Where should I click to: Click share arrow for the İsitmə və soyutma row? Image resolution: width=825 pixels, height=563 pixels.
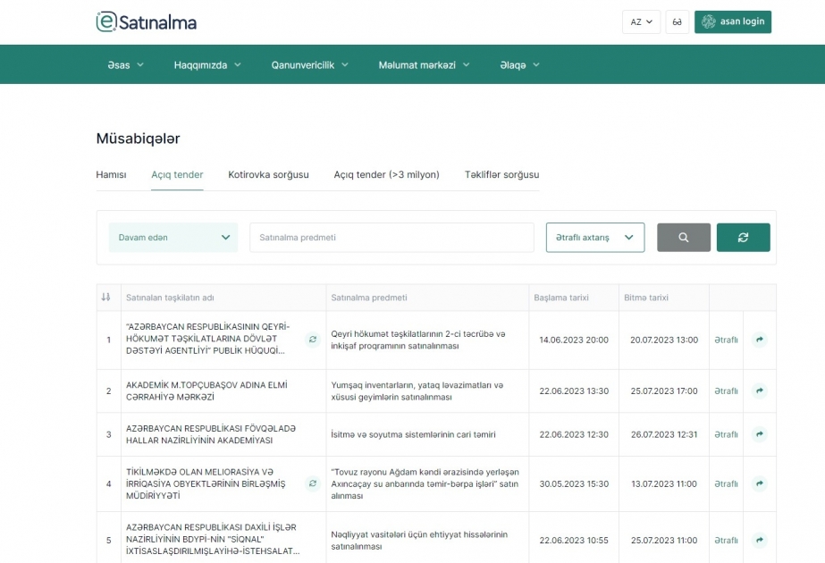coord(759,434)
